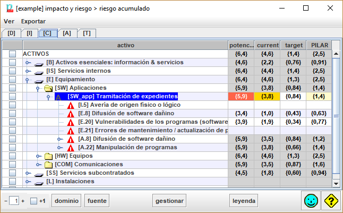Enable the +1 checkbox at bottom
The image size is (343, 213).
coord(33,201)
